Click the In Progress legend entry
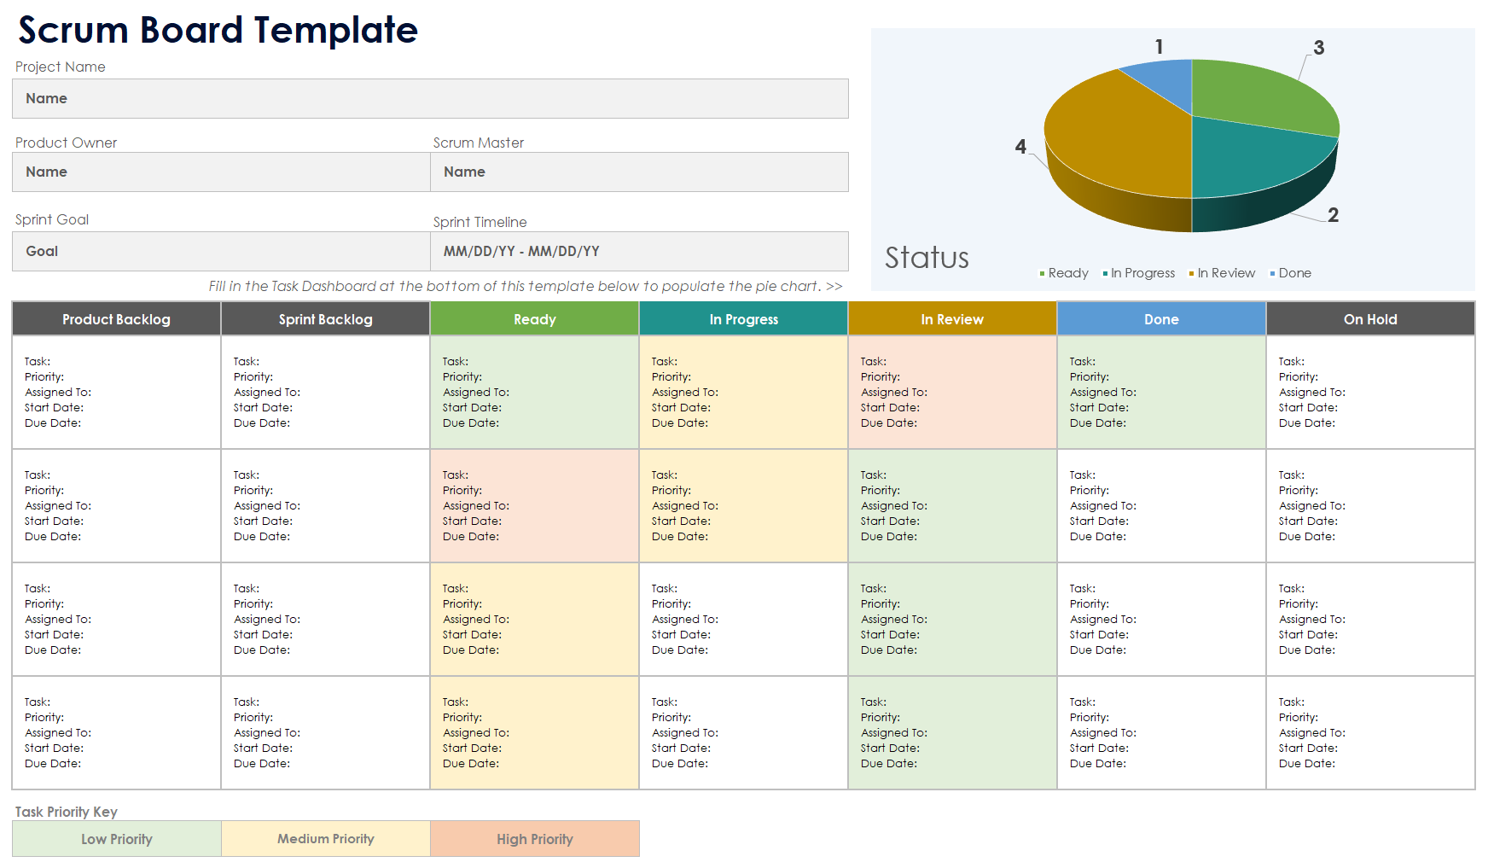 [1141, 273]
